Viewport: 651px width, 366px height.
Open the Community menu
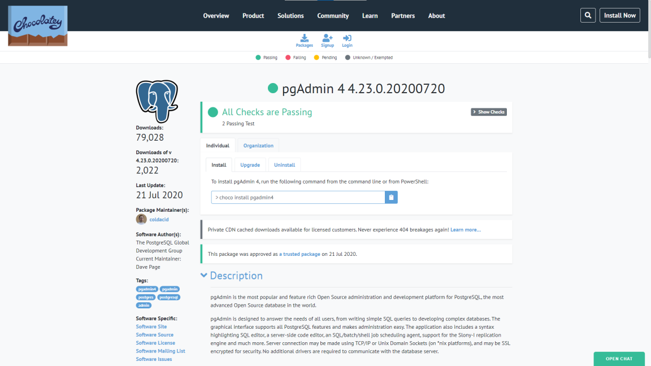coord(333,16)
